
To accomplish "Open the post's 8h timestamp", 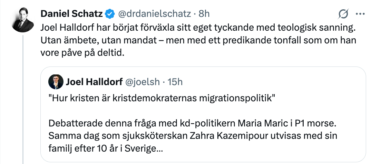I will [x=205, y=14].
